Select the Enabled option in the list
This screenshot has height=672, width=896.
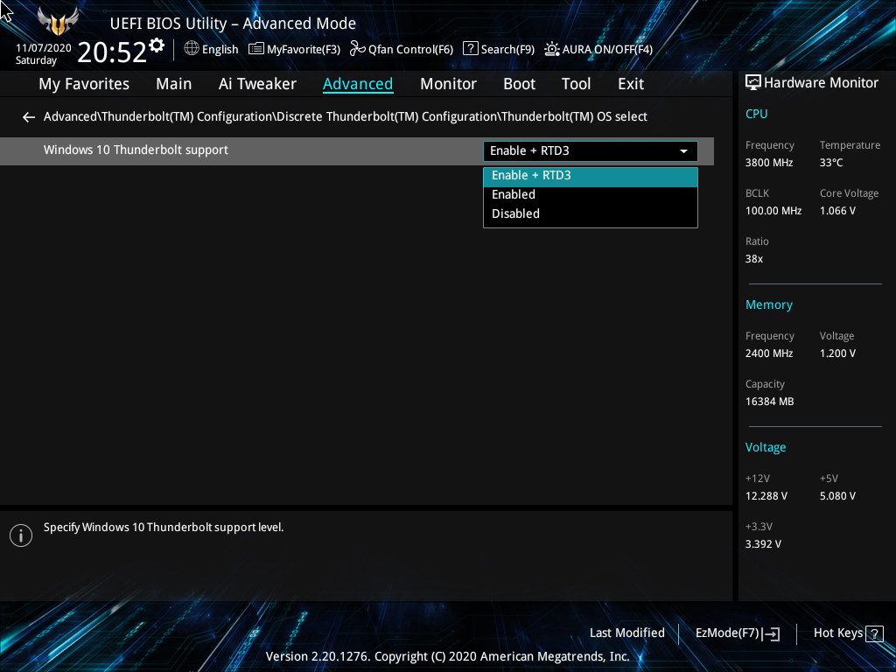click(x=591, y=195)
